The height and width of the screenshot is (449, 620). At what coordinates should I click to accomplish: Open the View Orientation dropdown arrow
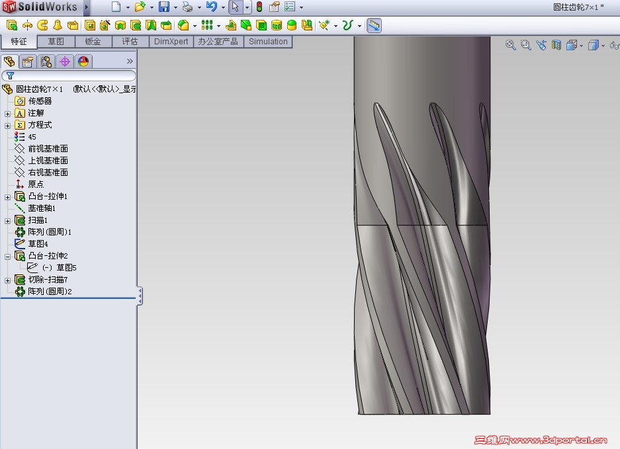pos(581,46)
